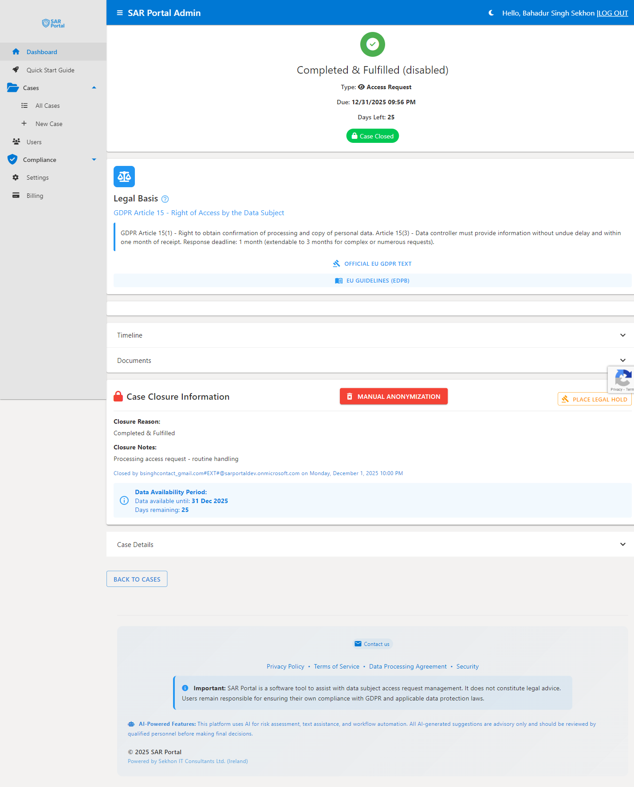Click the Legal Basis help question icon
This screenshot has width=634, height=787.
165,199
